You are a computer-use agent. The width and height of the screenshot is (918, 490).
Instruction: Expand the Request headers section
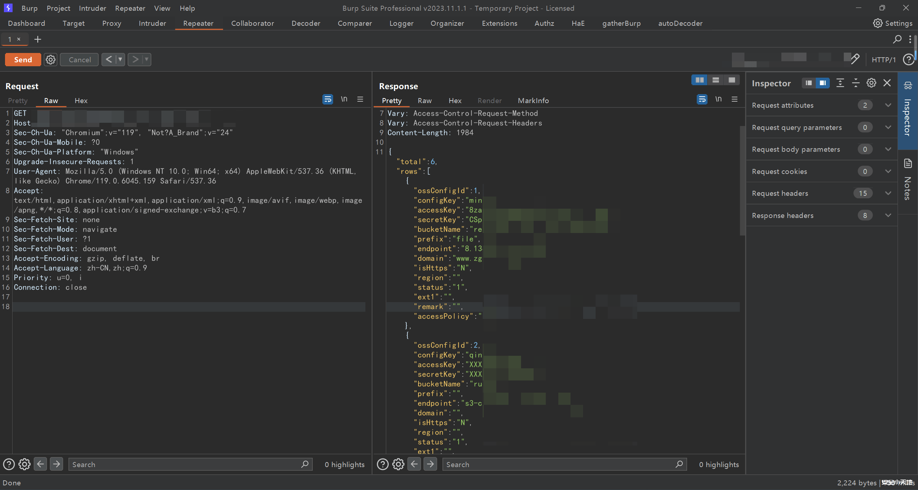888,193
